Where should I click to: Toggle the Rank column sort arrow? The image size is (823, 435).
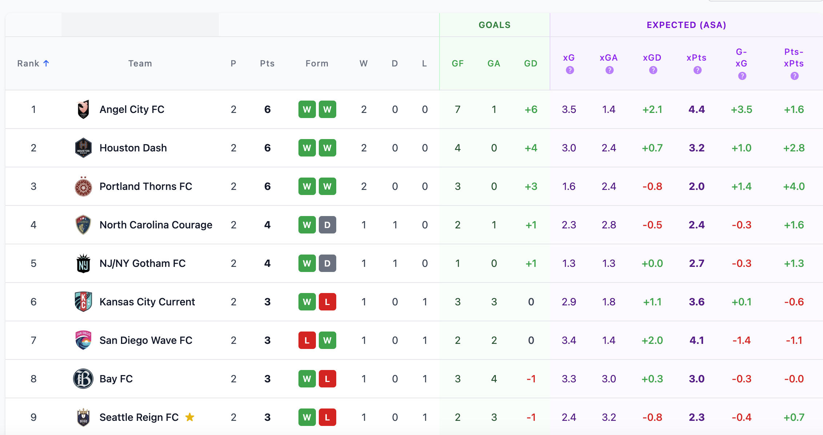[x=46, y=64]
